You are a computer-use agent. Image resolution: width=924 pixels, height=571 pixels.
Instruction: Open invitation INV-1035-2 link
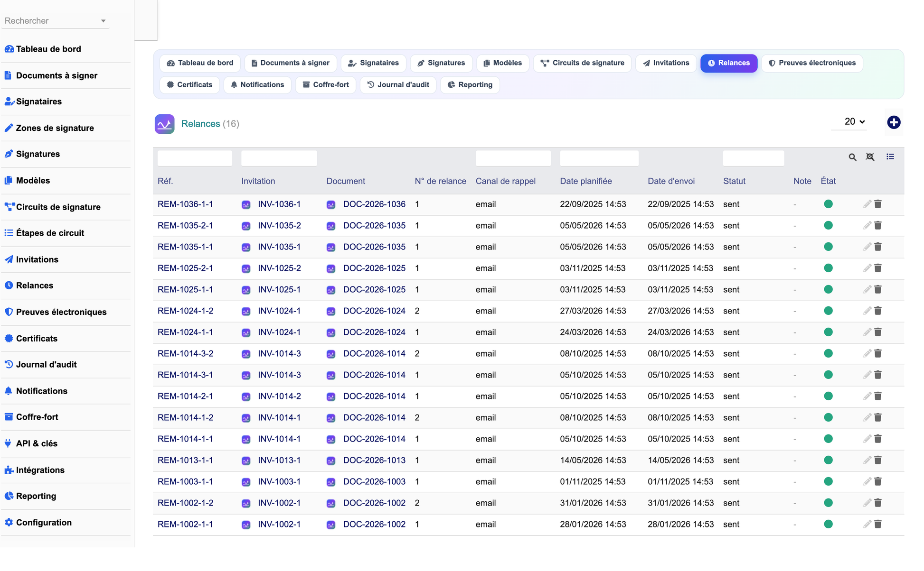pos(279,226)
